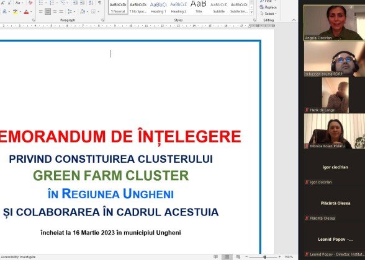Select Angela Ciocirlan's video tile
The height and width of the screenshot is (260, 365).
(334, 23)
